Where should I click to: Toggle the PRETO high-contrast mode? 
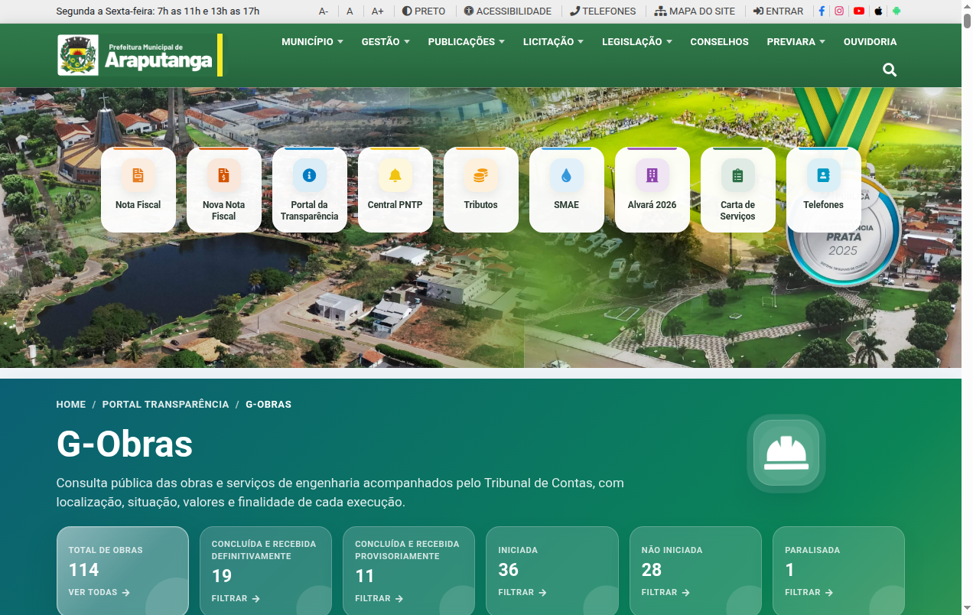coord(424,11)
